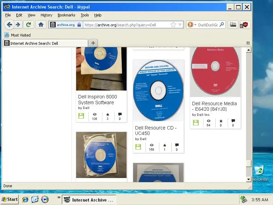This screenshot has height=205, width=273.
Task: Open the Edit menu
Action: pos(19,15)
